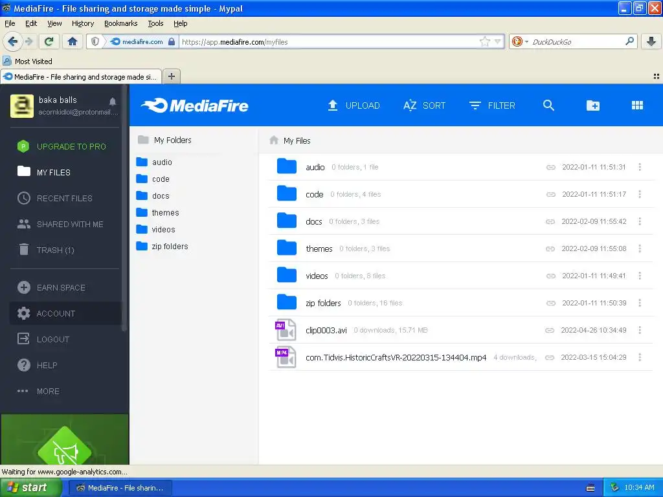
Task: Open TRASH (1) in sidebar
Action: pyautogui.click(x=47, y=250)
